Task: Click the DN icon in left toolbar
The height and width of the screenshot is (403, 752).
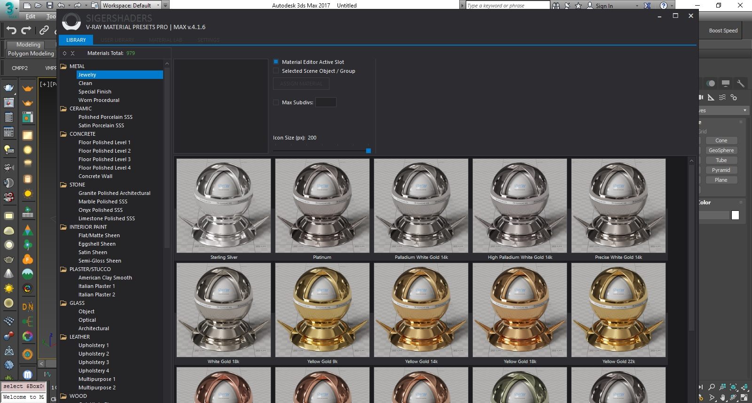Action: click(x=28, y=307)
